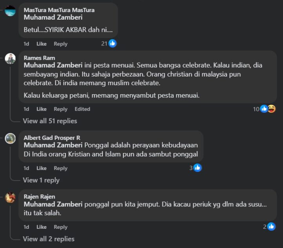The height and width of the screenshot is (248, 283).
Task: View Edited history on Rames Ram's comment
Action: click(82, 109)
